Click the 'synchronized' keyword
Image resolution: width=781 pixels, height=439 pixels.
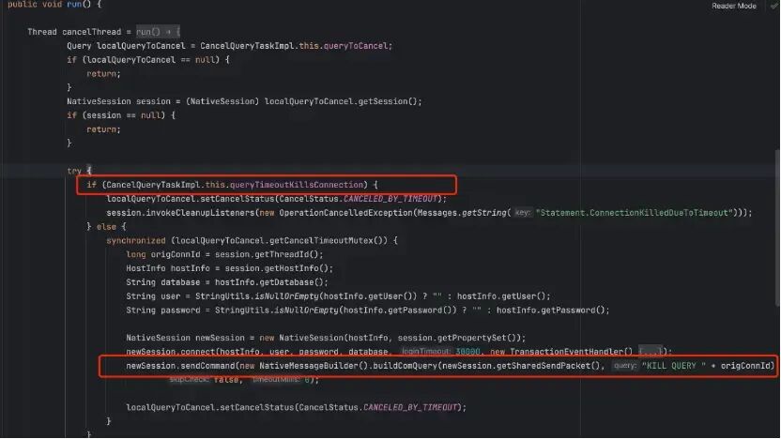(135, 240)
